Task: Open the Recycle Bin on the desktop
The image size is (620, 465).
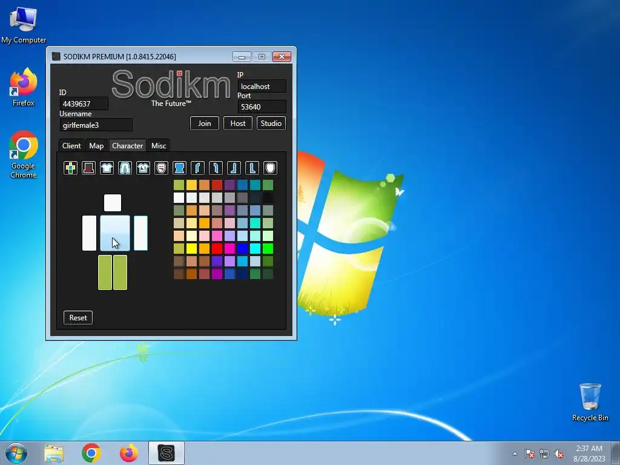Action: pos(590,402)
